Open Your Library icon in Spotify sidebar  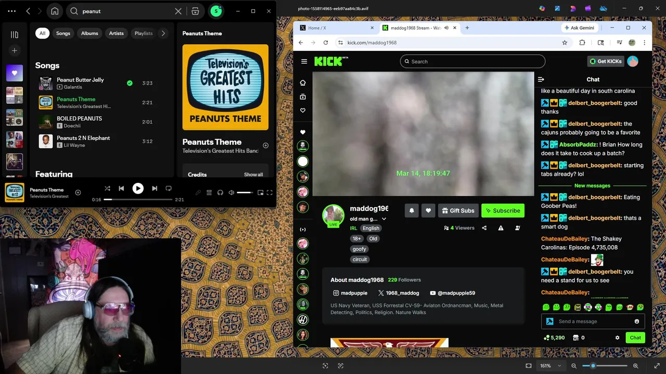tap(15, 34)
